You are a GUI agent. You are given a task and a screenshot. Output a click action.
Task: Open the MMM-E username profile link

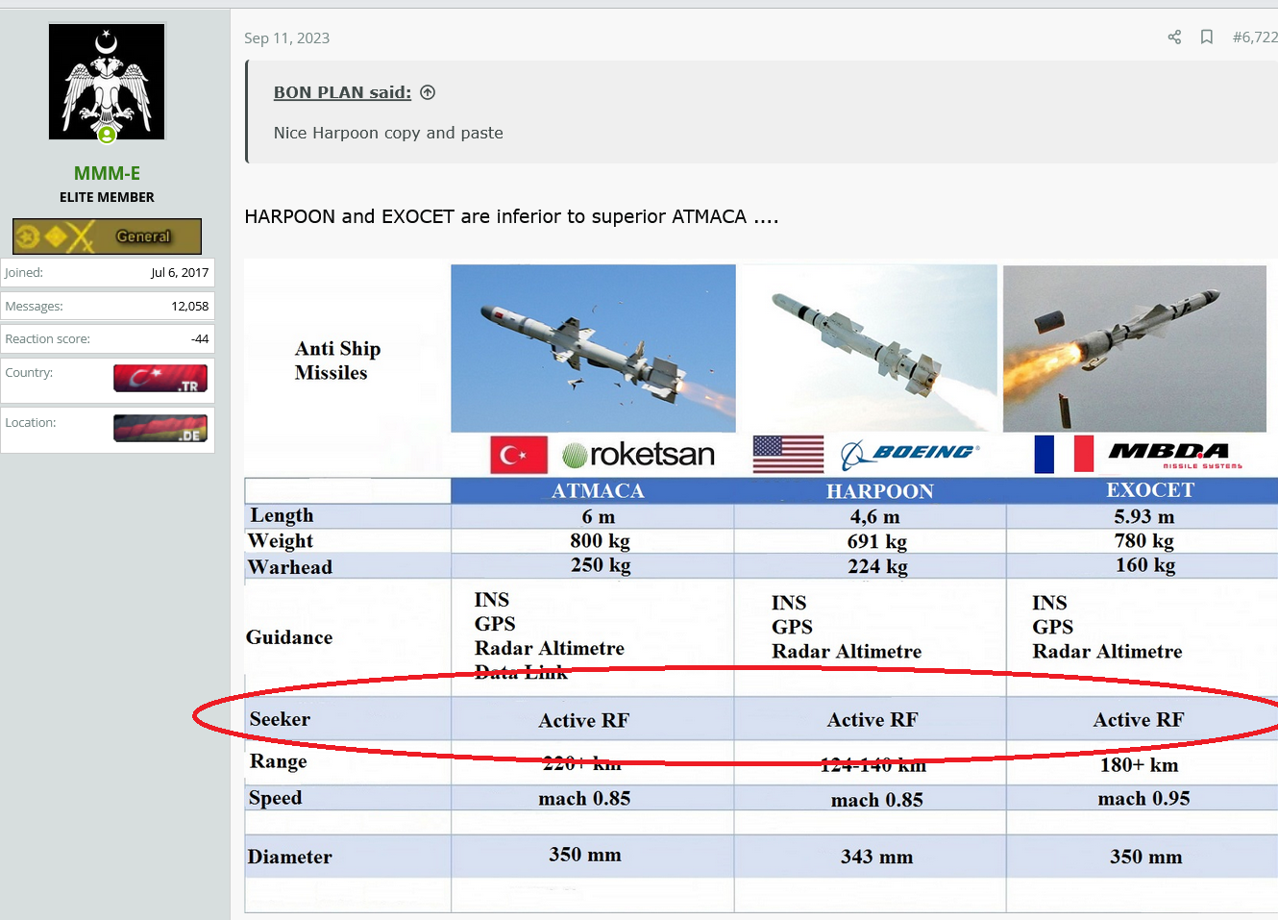coord(107,173)
